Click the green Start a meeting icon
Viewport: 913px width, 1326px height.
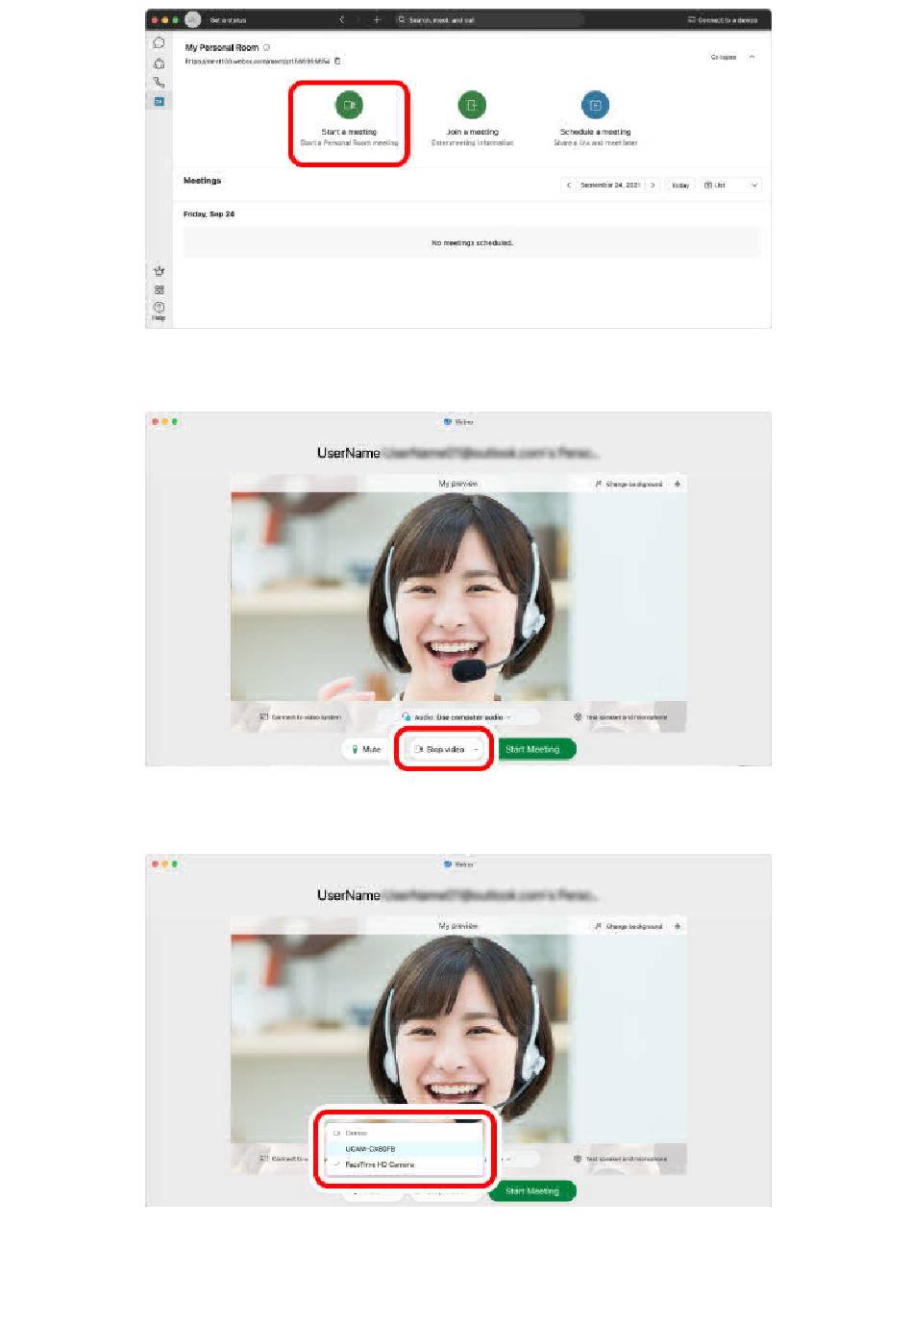[x=349, y=105]
